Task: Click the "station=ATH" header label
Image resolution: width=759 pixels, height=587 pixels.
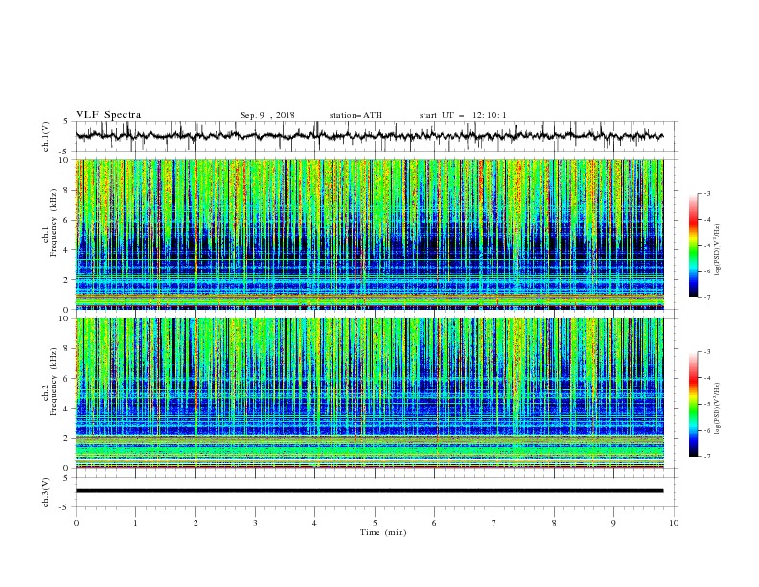Action: (x=356, y=115)
